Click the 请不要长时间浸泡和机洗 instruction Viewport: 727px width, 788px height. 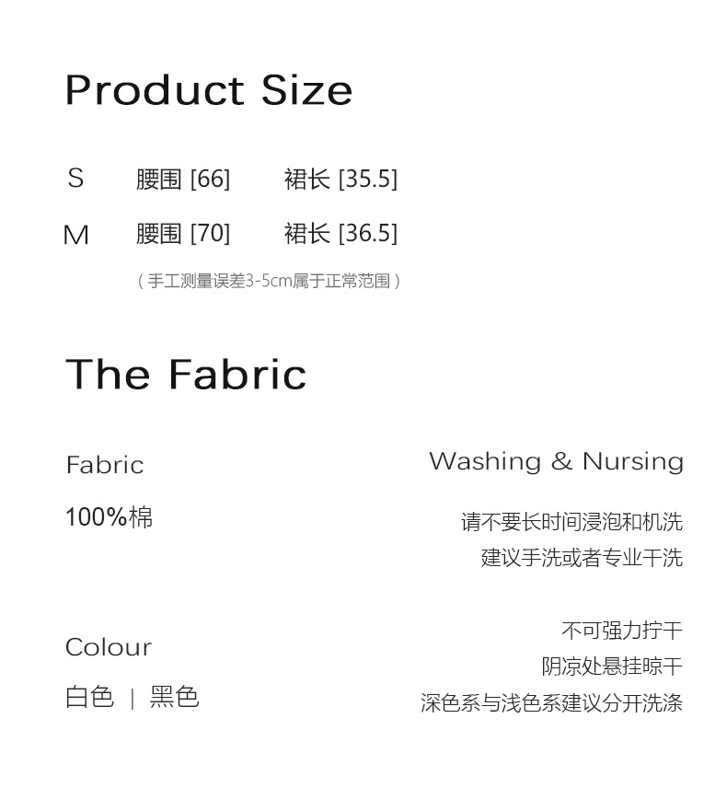[x=571, y=522]
